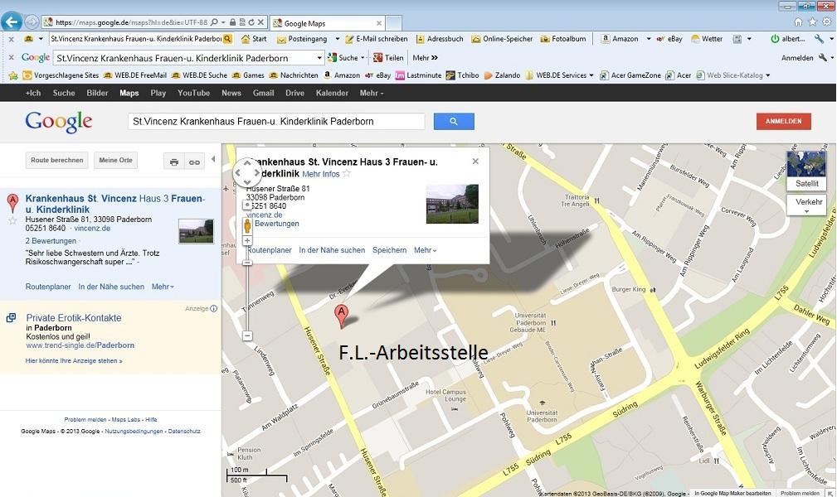Open the Google toolbar search field dropdown arrow
This screenshot has height=497, width=837.
click(319, 58)
